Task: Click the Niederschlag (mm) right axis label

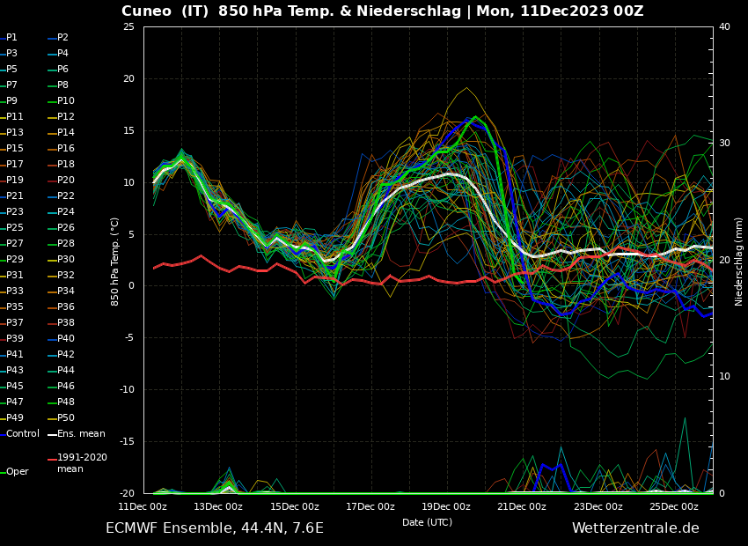Action: tap(739, 262)
